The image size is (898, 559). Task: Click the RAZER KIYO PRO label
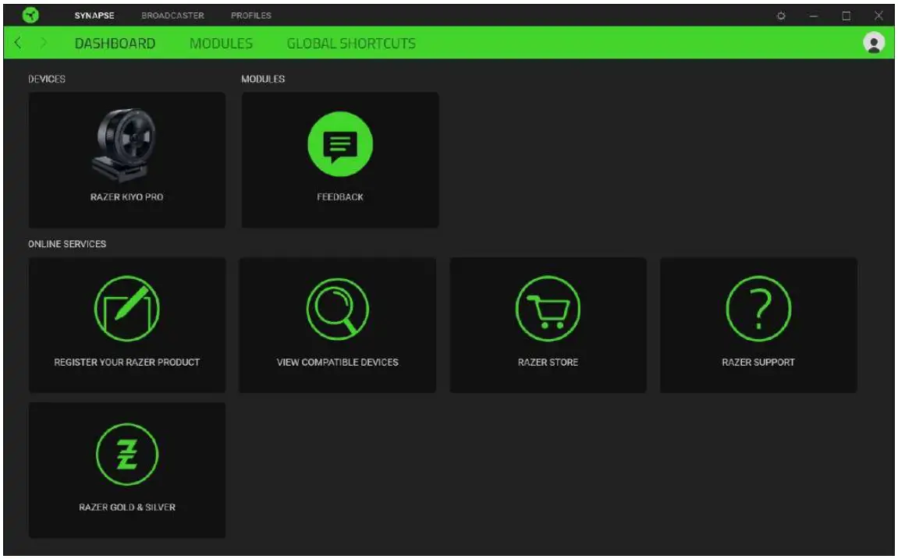click(x=126, y=196)
